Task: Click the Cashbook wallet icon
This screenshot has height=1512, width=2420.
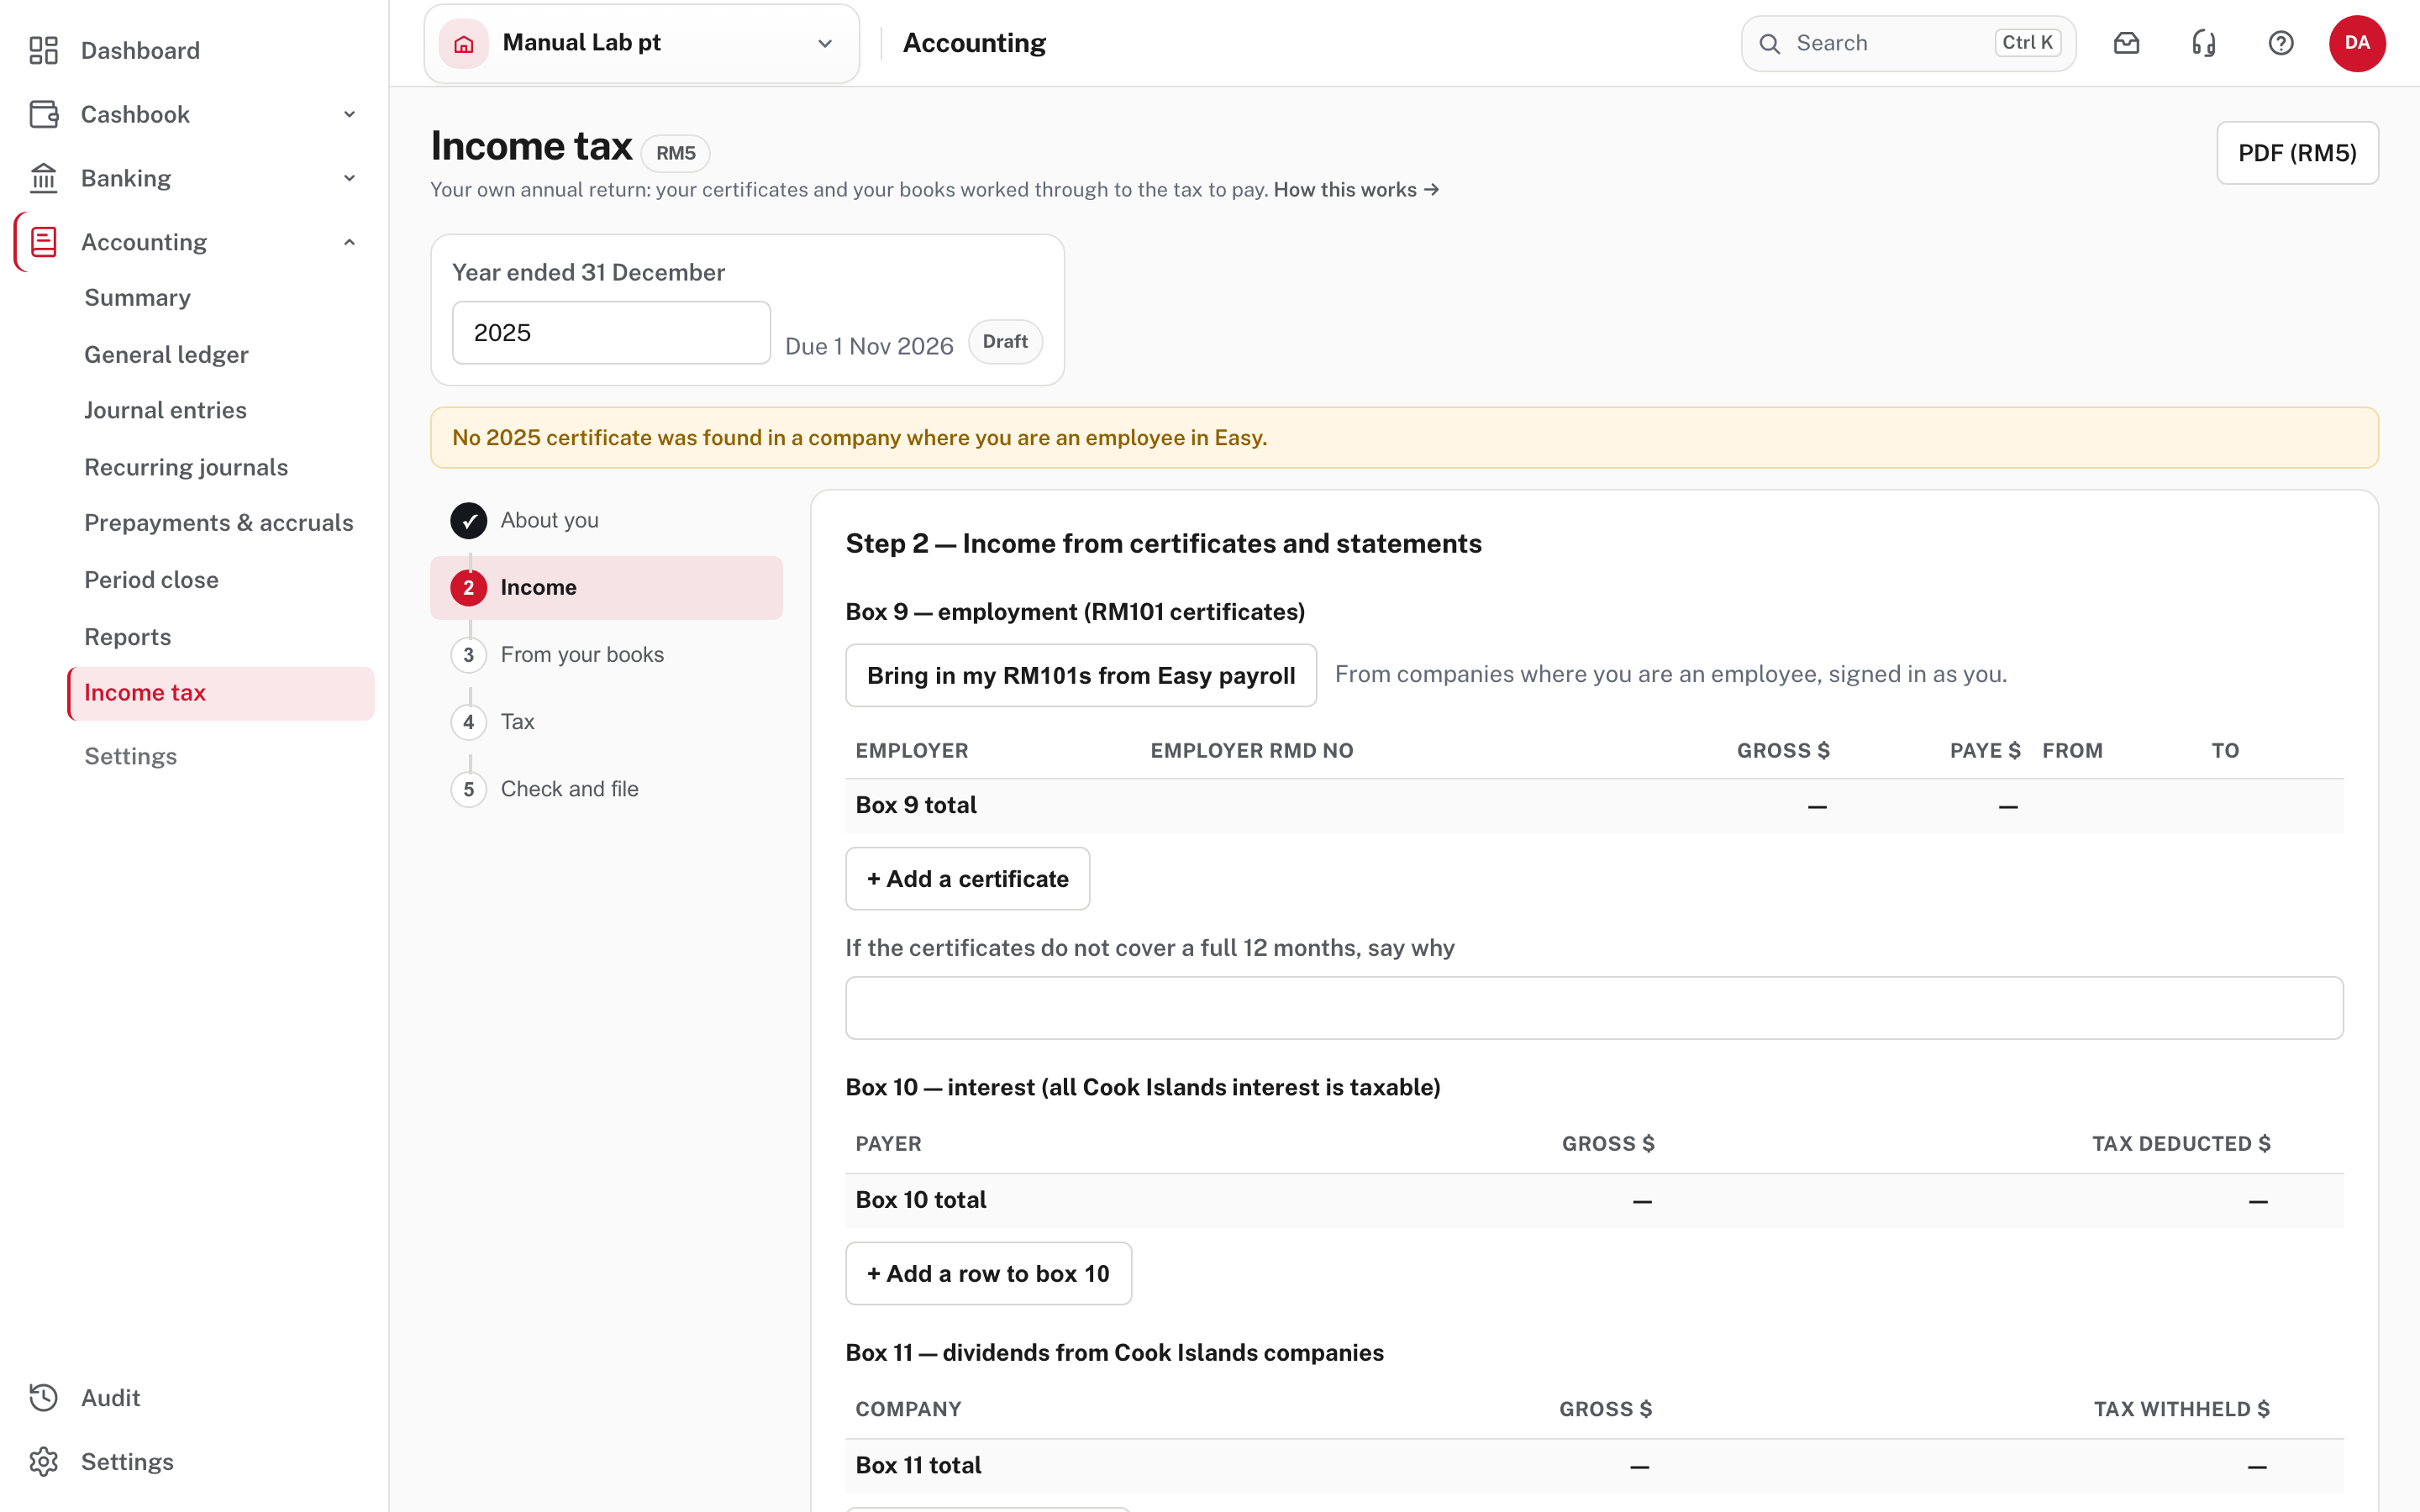Action: 43,114
